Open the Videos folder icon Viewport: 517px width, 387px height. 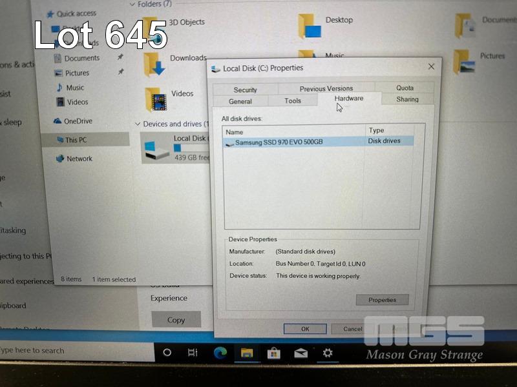click(156, 99)
